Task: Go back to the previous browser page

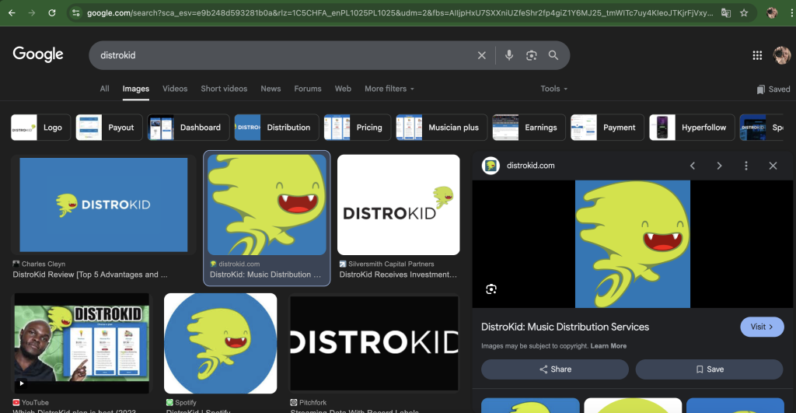Action: coord(12,12)
